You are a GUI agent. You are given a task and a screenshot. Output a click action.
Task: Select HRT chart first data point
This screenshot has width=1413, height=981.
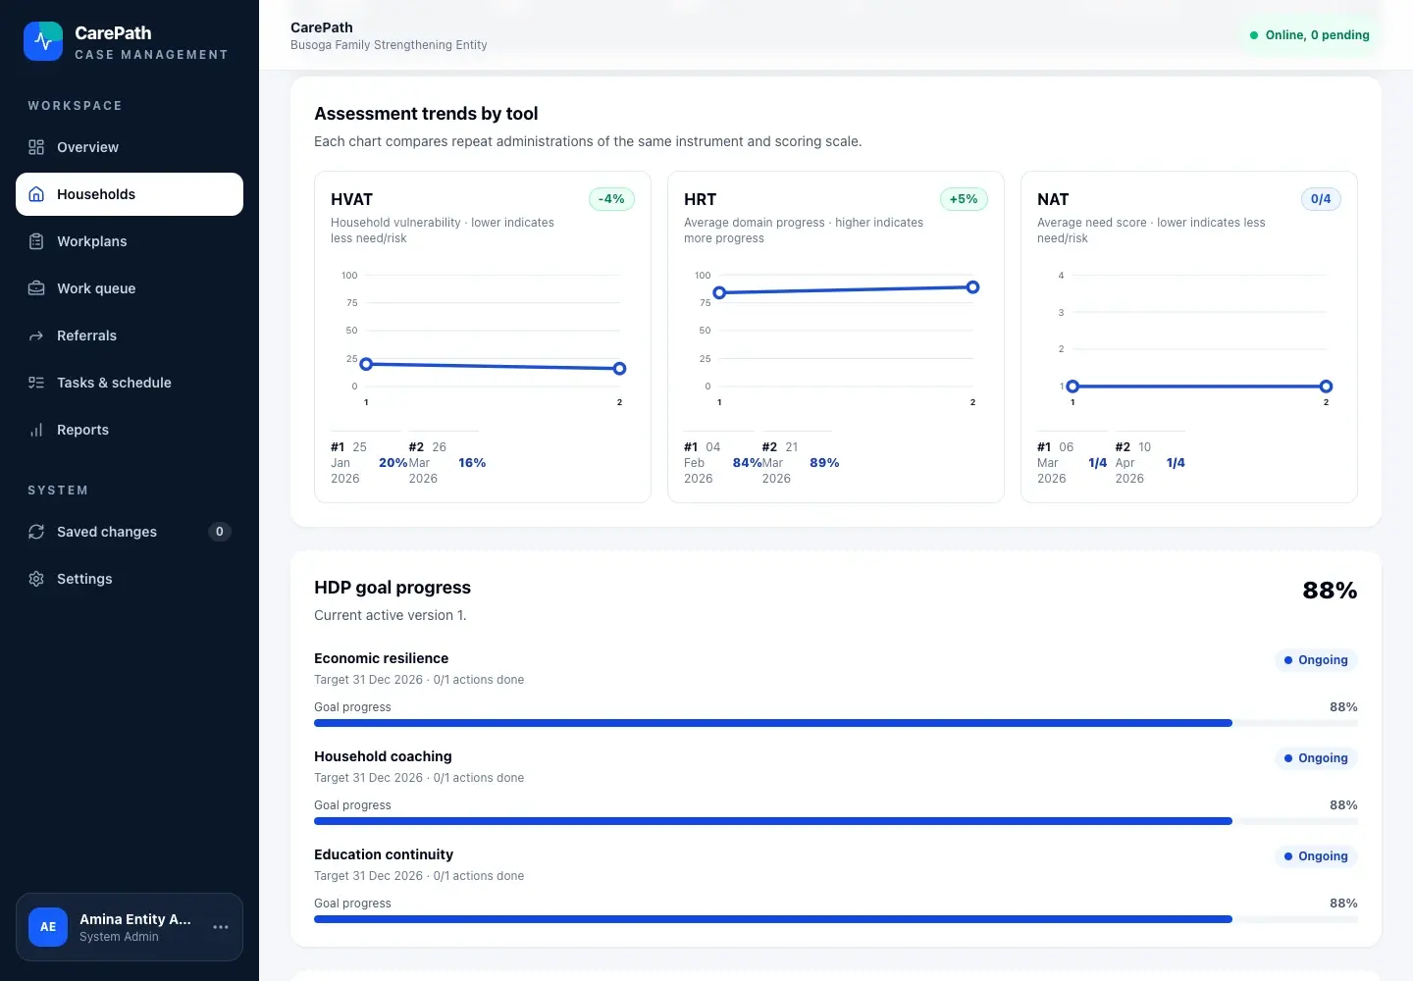point(719,292)
